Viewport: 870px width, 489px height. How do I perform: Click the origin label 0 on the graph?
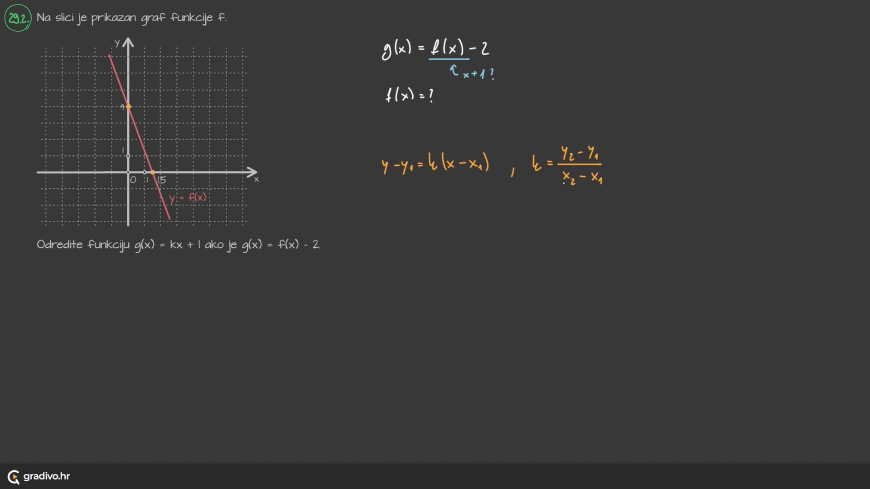[x=133, y=180]
